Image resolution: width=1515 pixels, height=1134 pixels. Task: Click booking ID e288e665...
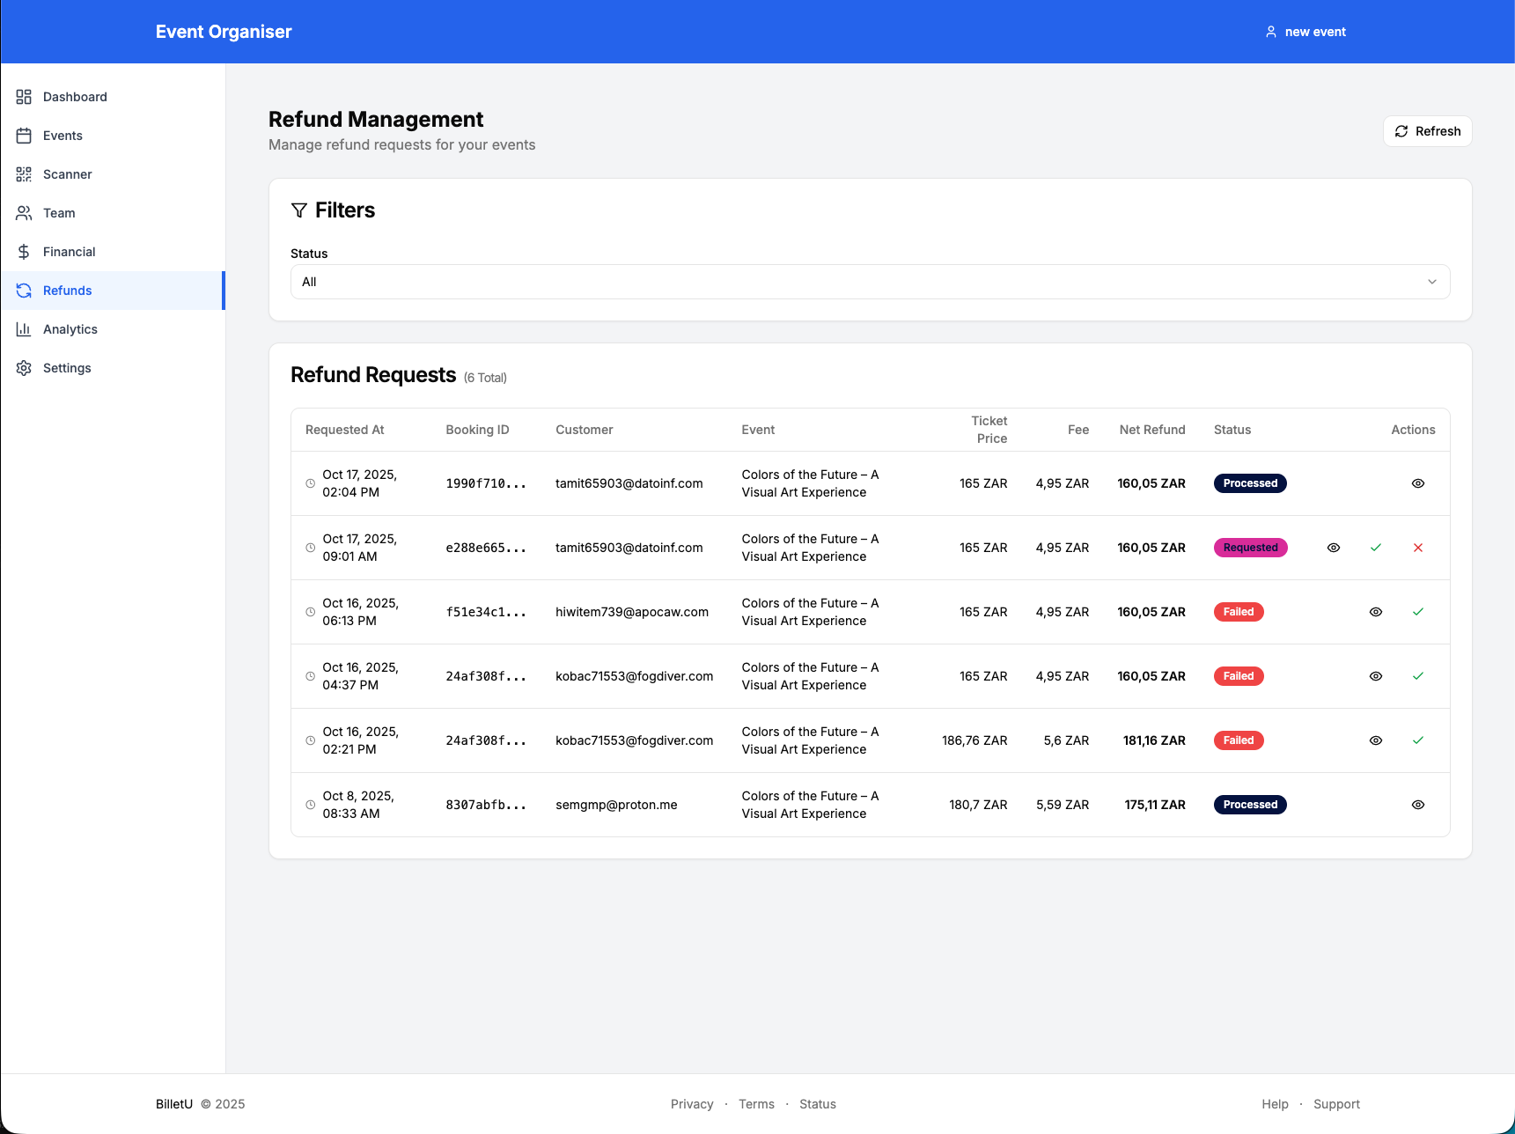click(486, 548)
